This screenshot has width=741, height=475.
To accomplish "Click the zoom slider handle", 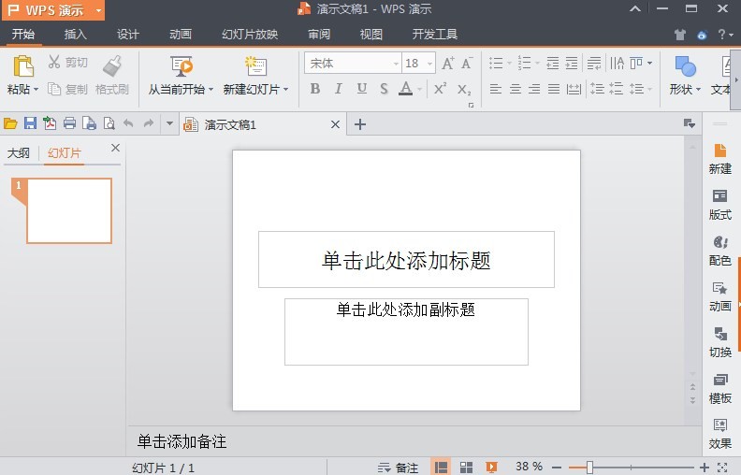I will (589, 467).
